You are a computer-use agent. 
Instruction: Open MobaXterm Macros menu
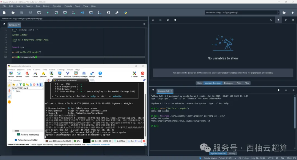70,70
